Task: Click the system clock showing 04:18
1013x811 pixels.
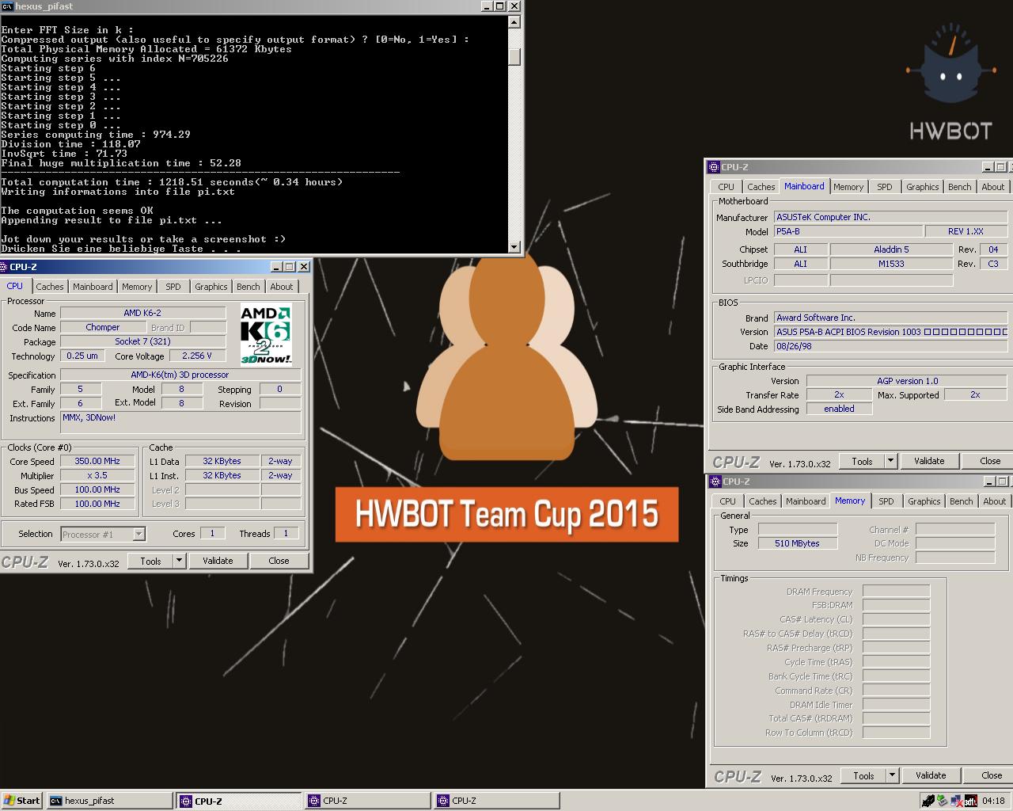Action: (x=993, y=801)
